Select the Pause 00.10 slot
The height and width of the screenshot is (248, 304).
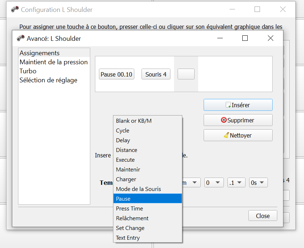[x=117, y=74]
